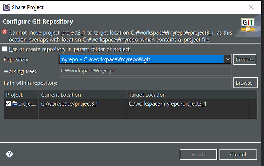Image resolution: width=264 pixels, height=166 pixels.
Task: Select the myrepo repository combo box
Action: point(145,59)
